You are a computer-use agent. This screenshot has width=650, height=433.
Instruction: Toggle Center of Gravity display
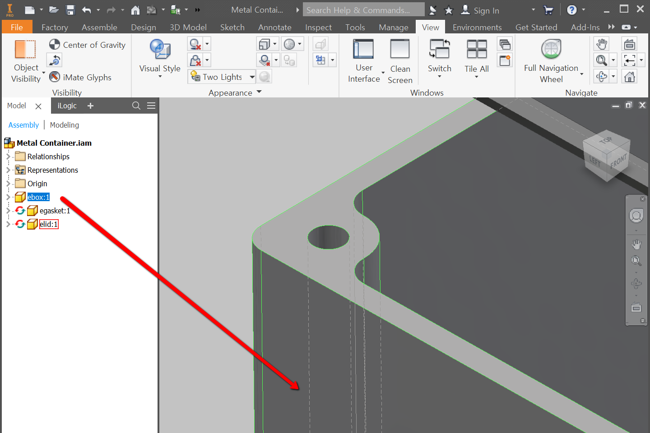[x=87, y=45]
